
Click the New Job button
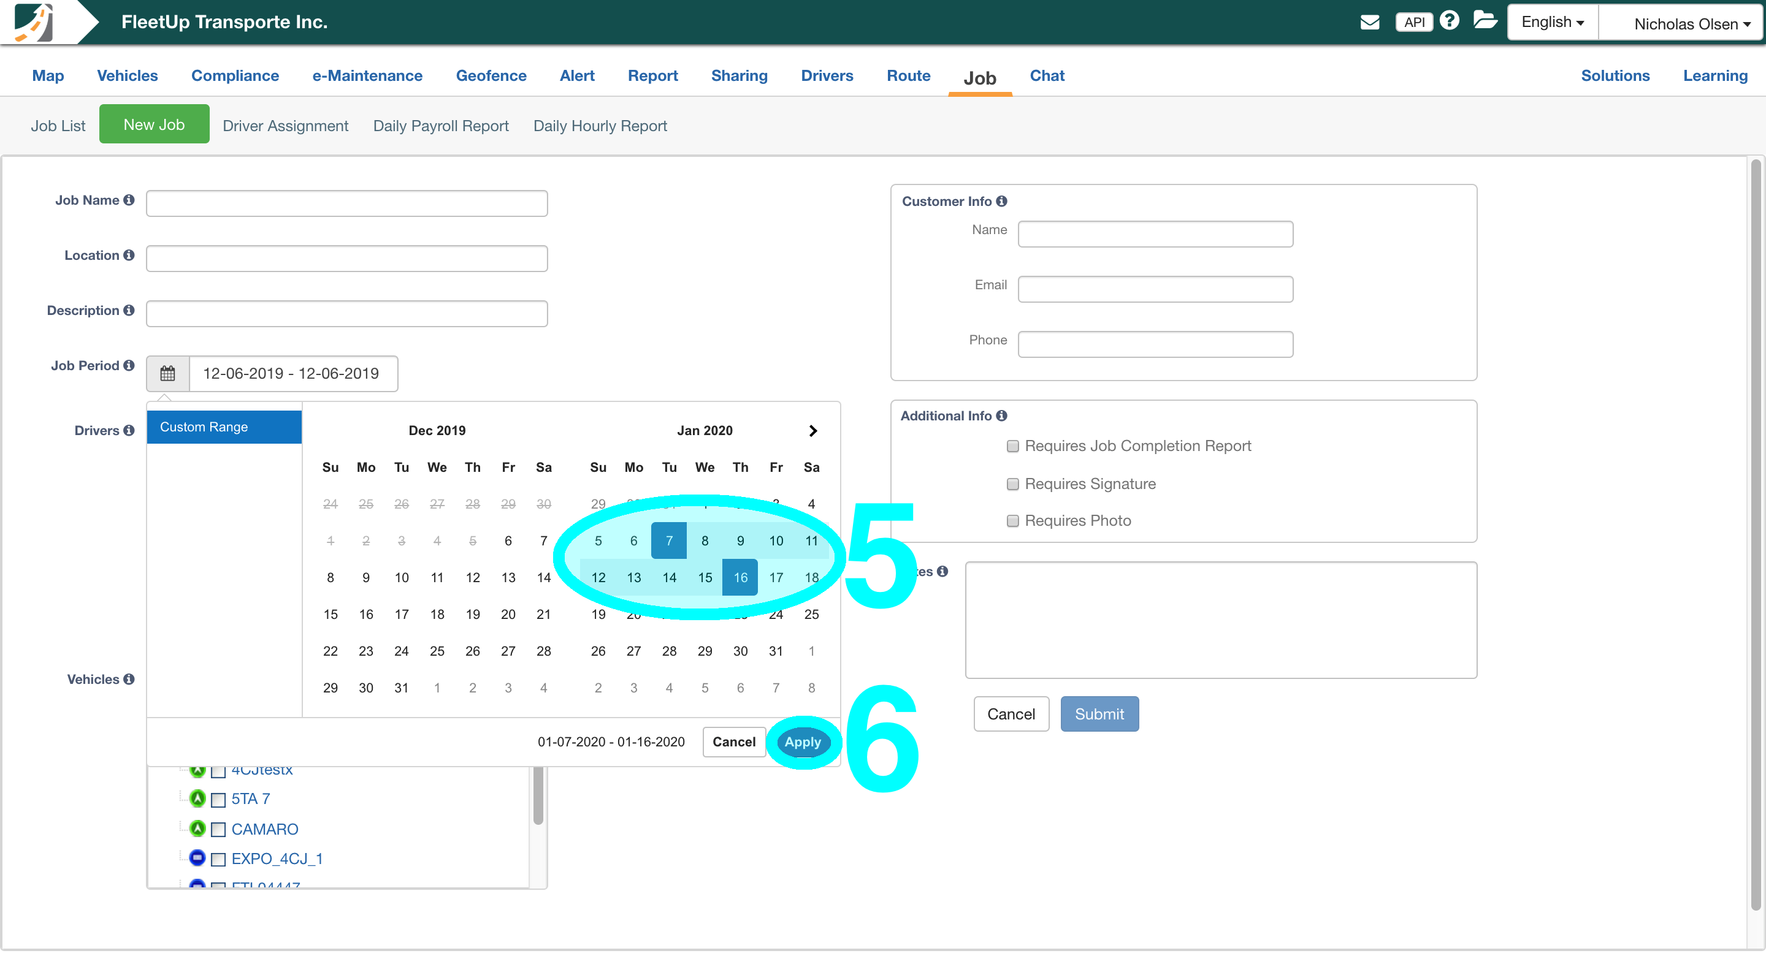(155, 125)
